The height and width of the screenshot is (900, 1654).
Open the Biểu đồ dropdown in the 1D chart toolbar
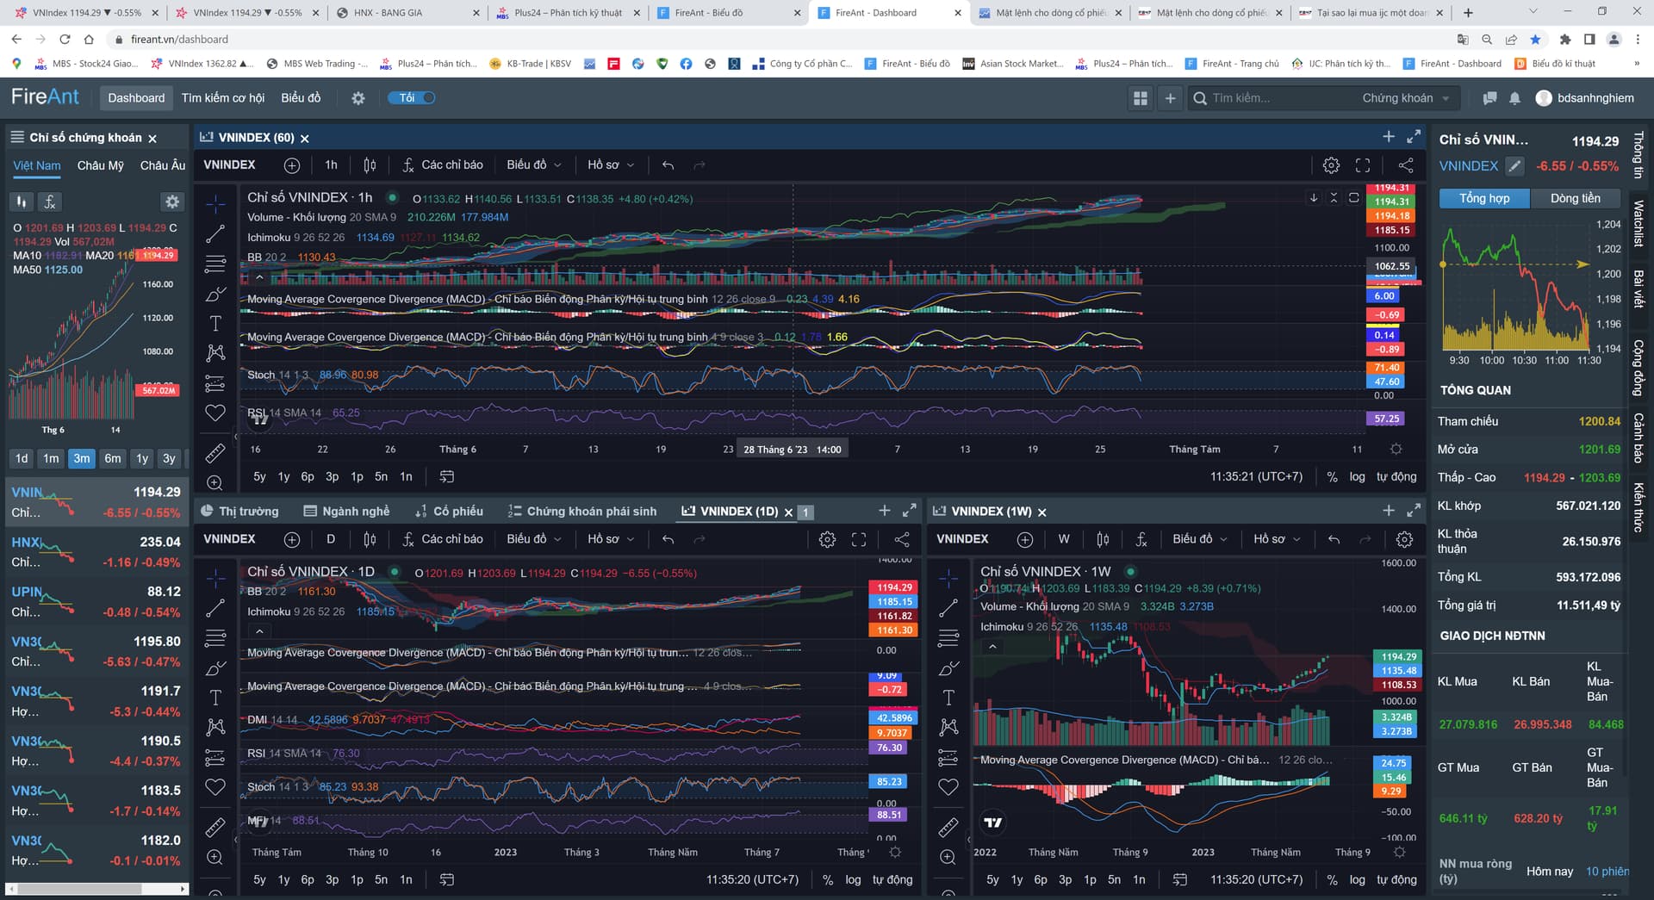[x=534, y=539]
